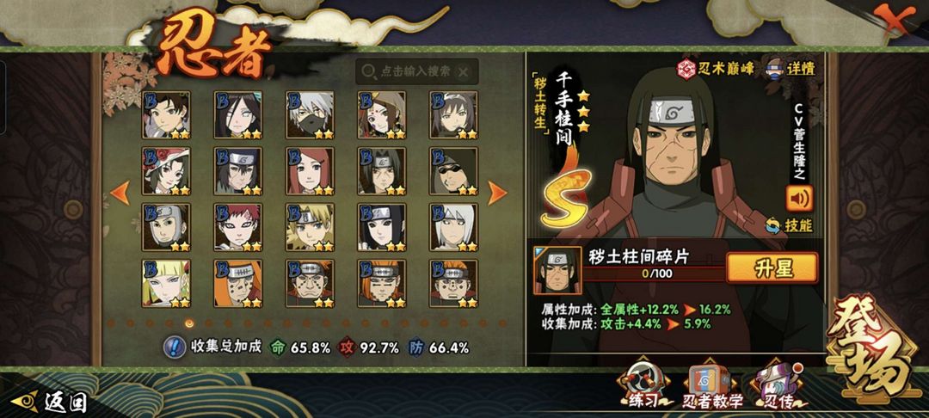
Task: Click the ninja search input field
Action: (x=417, y=71)
